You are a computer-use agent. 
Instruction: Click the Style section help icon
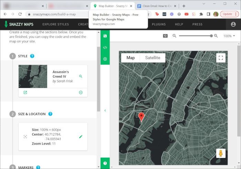(32, 56)
